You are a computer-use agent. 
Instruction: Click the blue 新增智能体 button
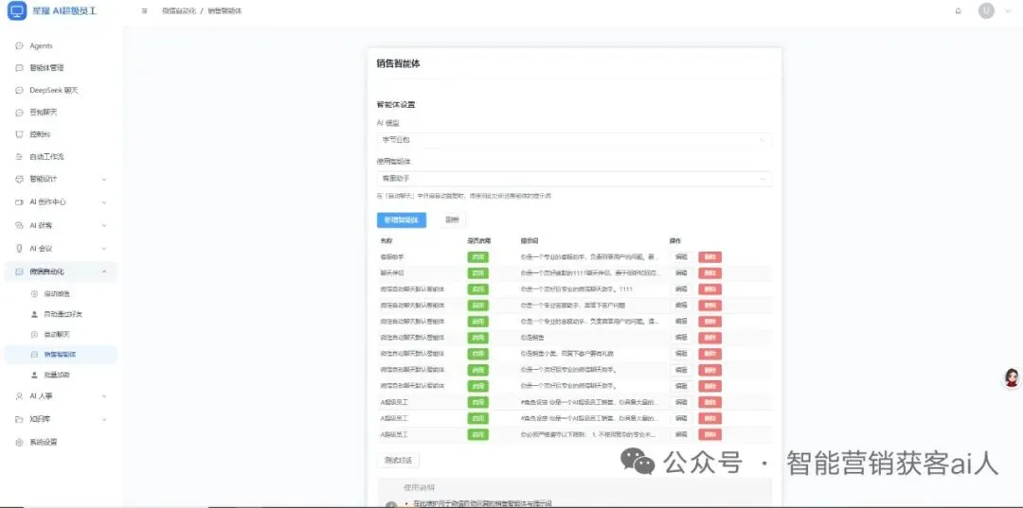point(402,219)
